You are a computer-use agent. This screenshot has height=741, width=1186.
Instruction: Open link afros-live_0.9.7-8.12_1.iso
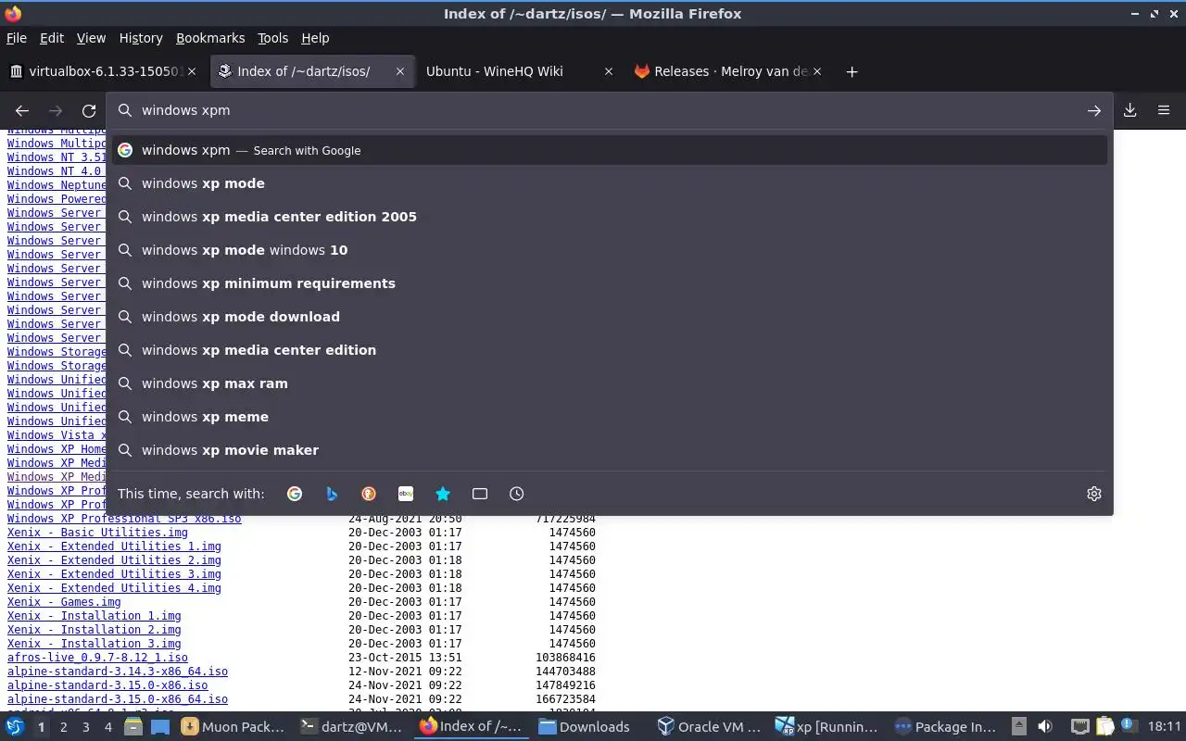(97, 658)
